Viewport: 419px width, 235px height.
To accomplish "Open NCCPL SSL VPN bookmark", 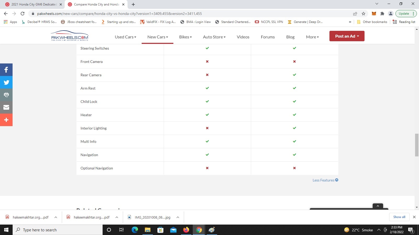I will point(269,22).
